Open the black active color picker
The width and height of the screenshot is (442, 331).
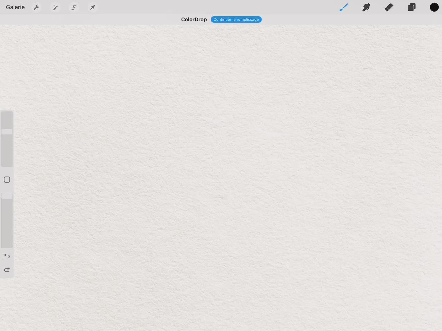click(434, 7)
